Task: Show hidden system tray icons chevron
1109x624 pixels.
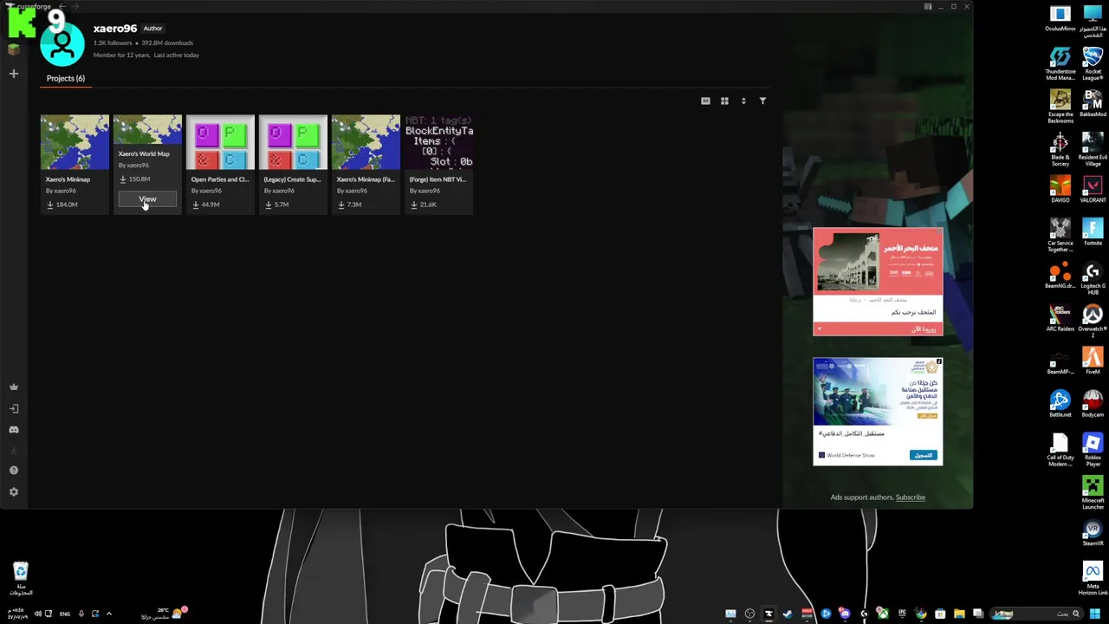Action: tap(108, 614)
